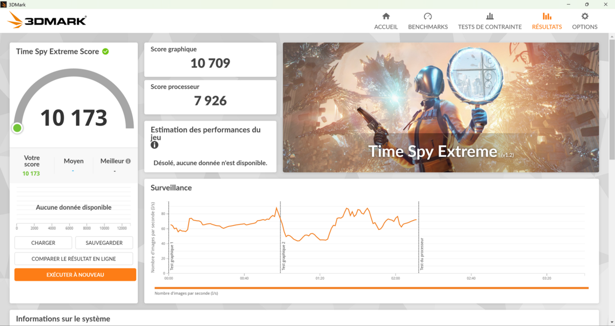Click the Time Spy Extreme banner image
615x326 pixels.
click(441, 107)
